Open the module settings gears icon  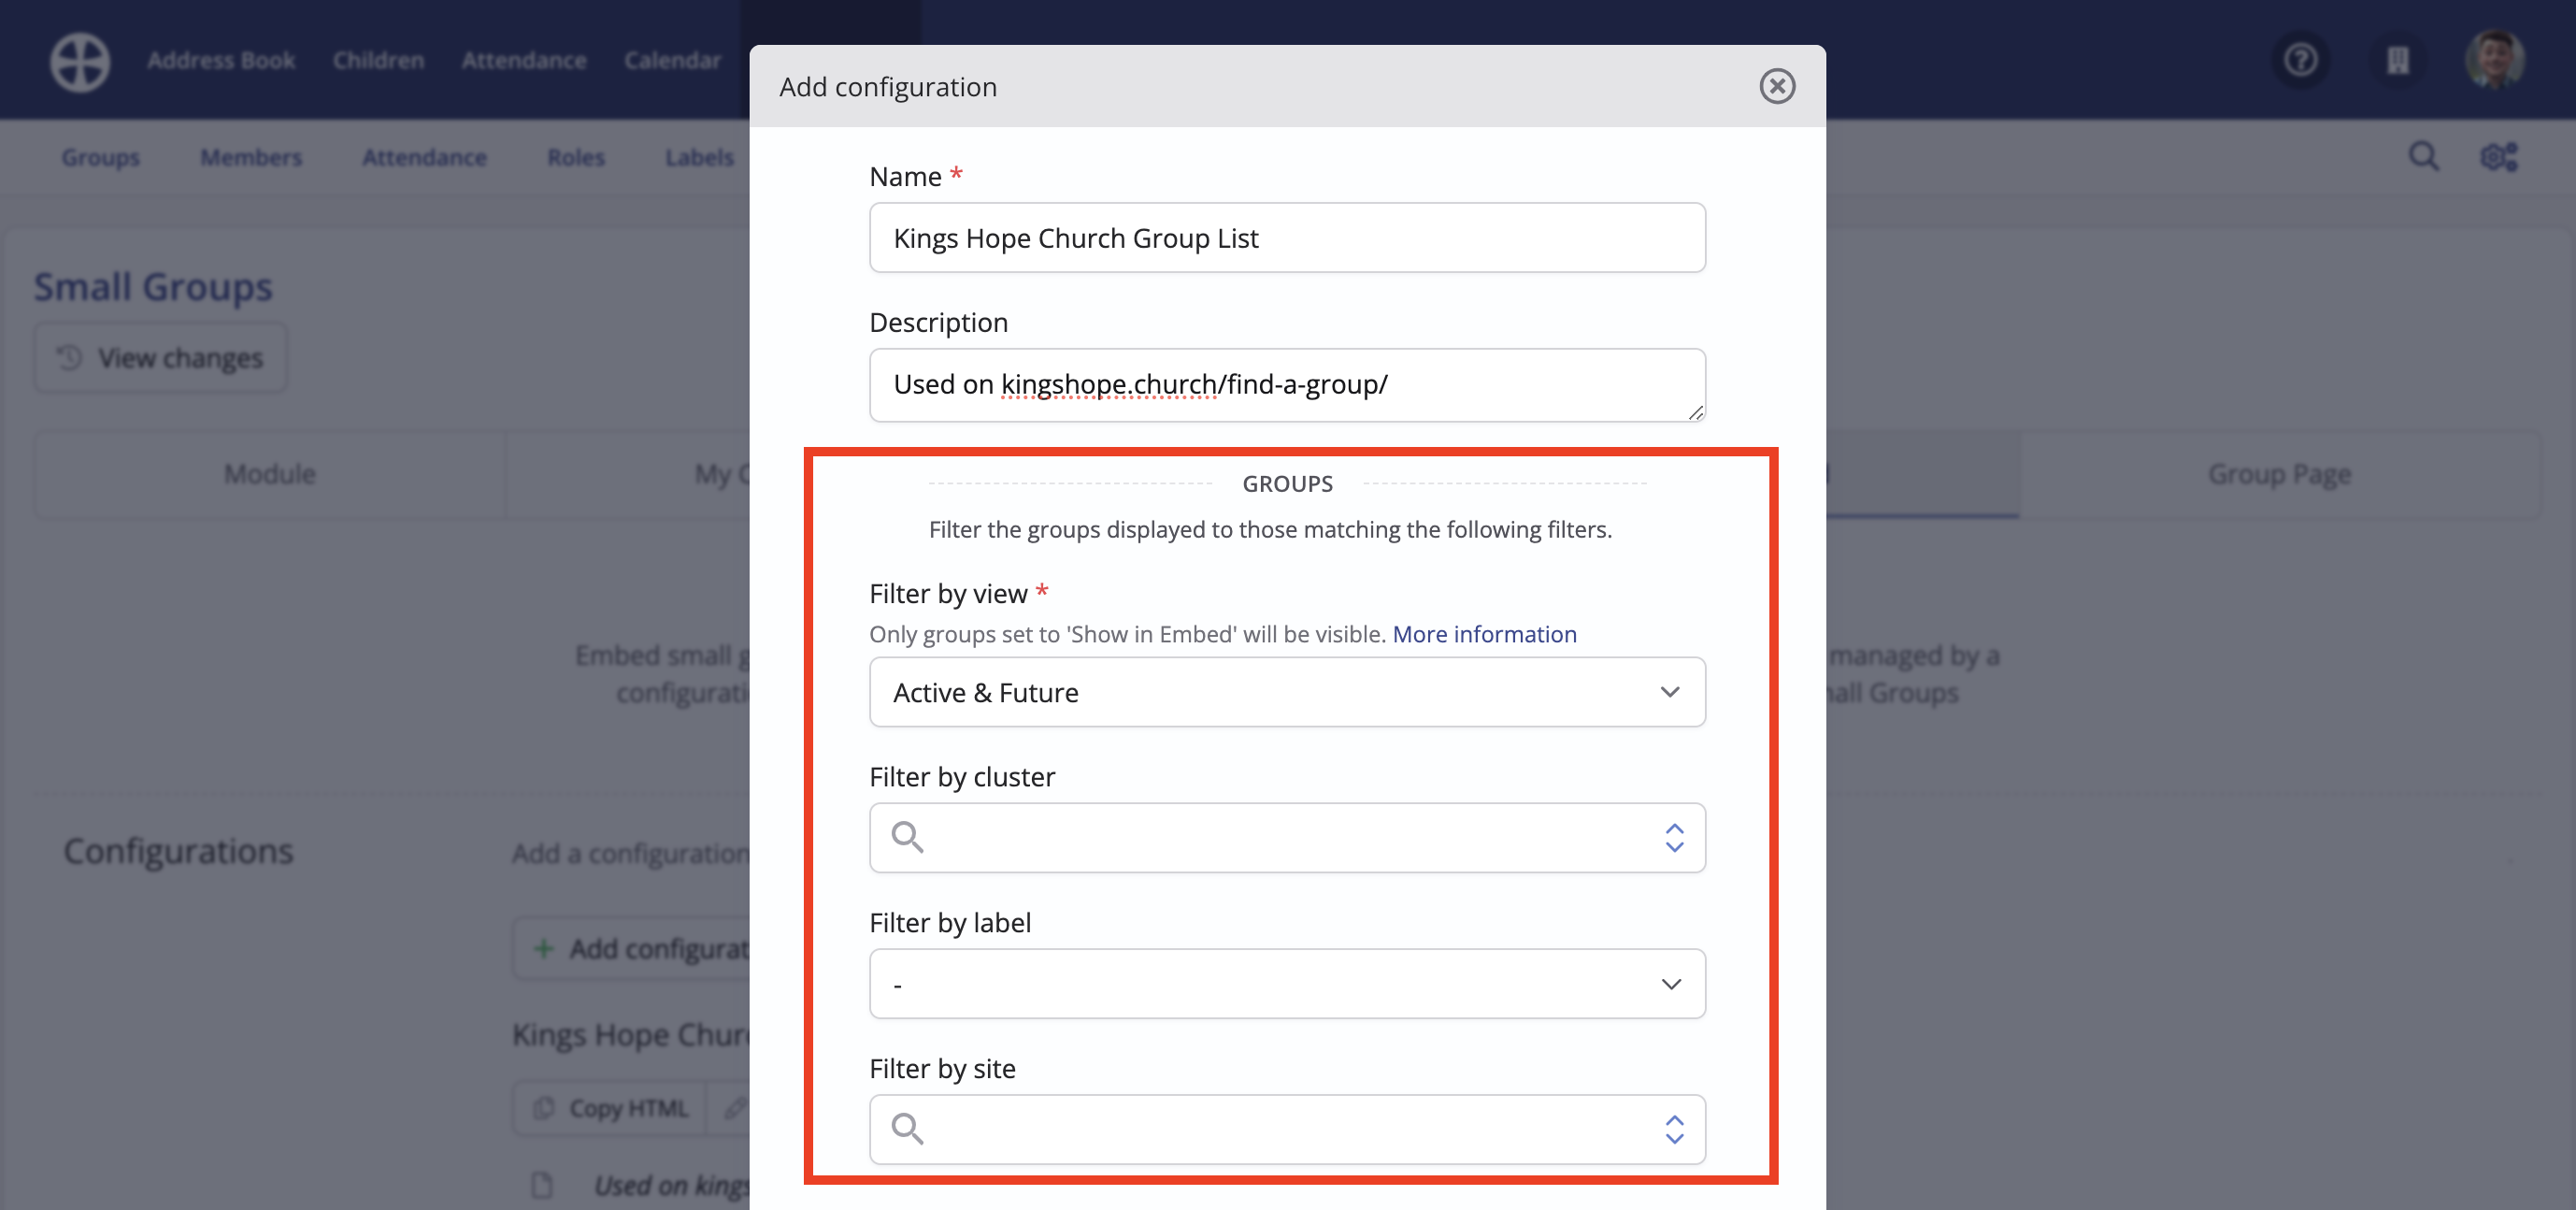tap(2499, 156)
